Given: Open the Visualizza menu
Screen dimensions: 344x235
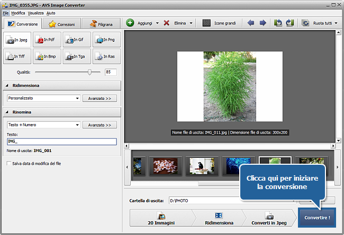Looking at the screenshot, I should 36,12.
